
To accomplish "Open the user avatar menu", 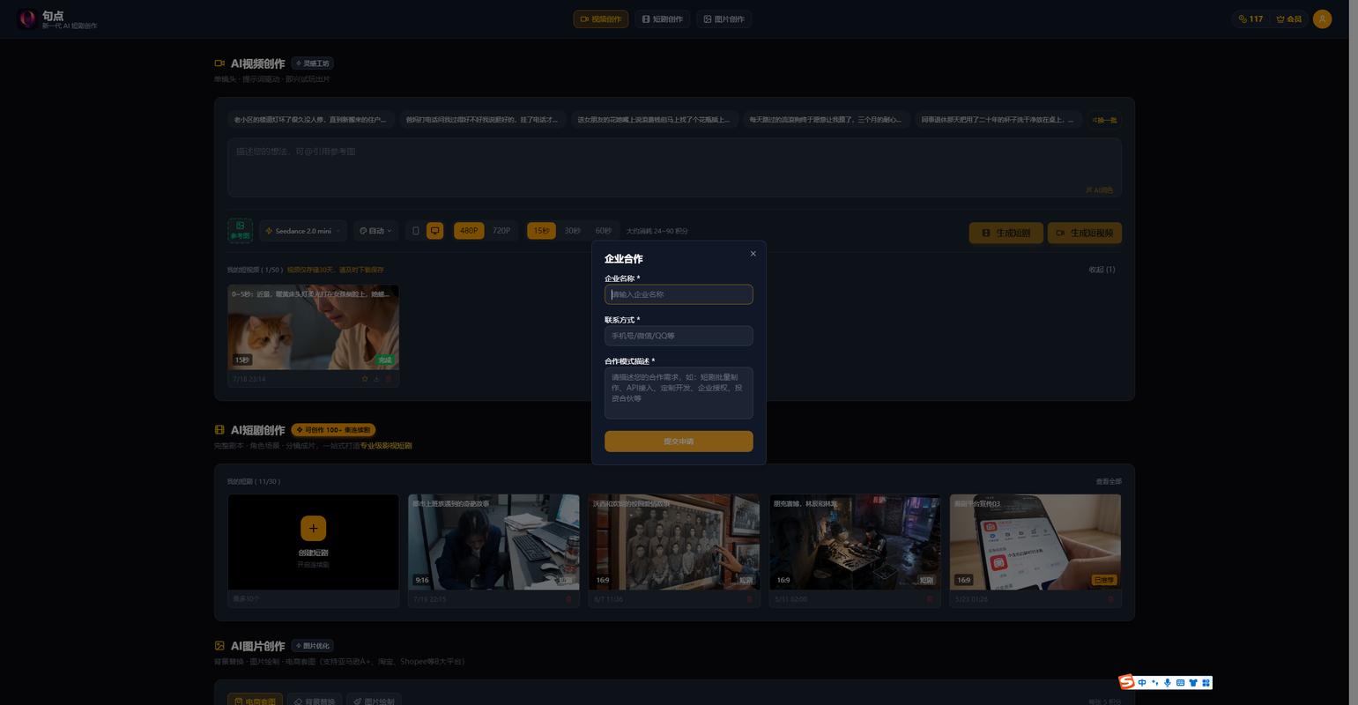I will click(x=1322, y=19).
